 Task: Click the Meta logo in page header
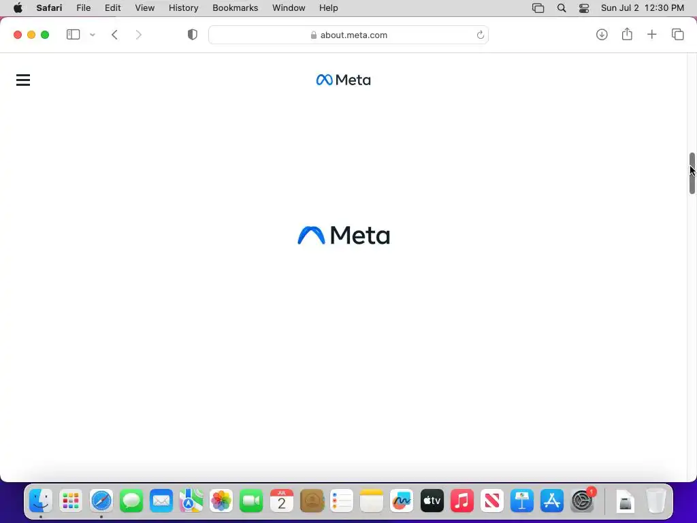[x=343, y=80]
